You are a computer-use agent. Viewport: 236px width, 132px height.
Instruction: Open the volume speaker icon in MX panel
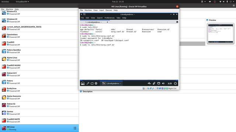pyautogui.click(x=163, y=83)
